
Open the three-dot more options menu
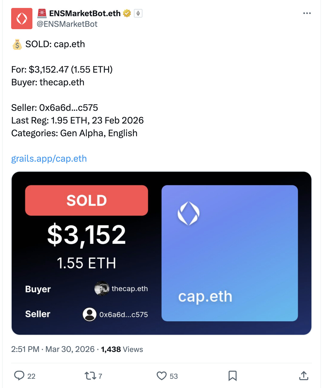[307, 13]
